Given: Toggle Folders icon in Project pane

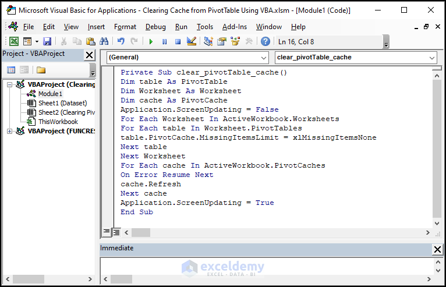Looking at the screenshot, I should click(41, 70).
